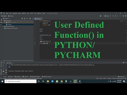Hide the Run panel with minus icon

[126, 63]
